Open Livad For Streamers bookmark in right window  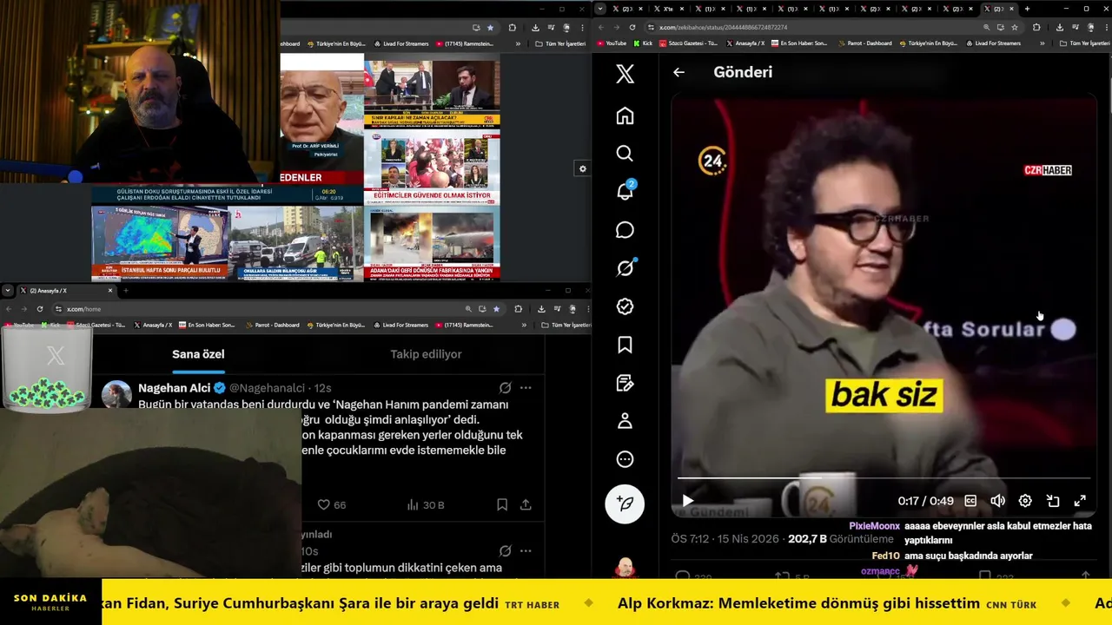pyautogui.click(x=993, y=43)
